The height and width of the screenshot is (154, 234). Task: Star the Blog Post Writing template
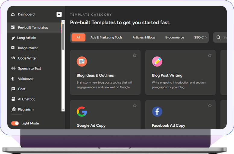tap(210, 55)
